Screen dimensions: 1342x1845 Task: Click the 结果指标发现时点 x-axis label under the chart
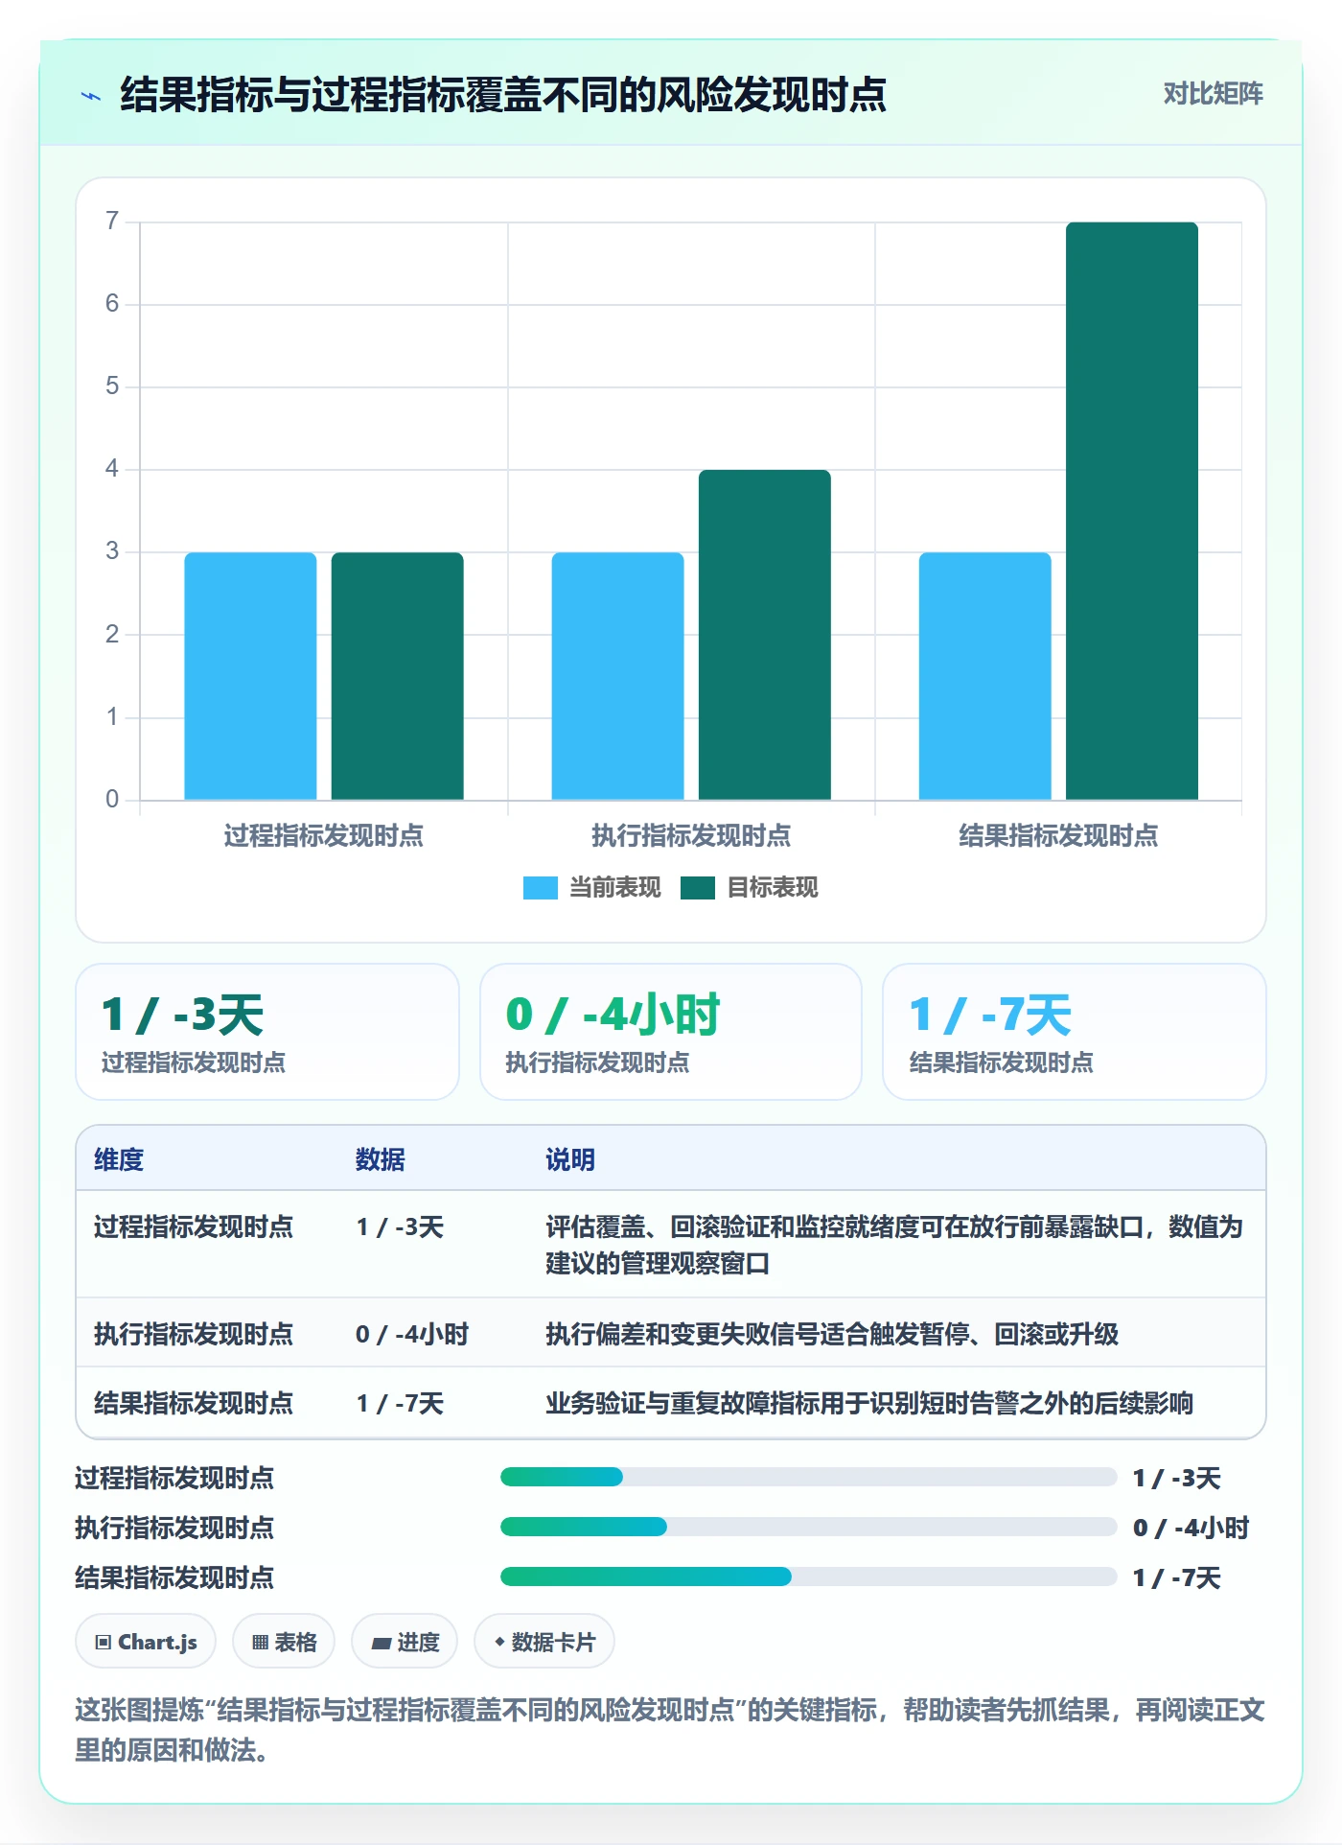coord(1058,836)
